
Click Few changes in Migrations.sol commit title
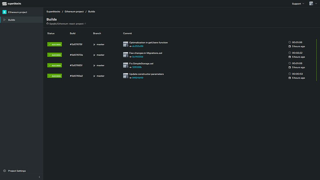point(146,53)
